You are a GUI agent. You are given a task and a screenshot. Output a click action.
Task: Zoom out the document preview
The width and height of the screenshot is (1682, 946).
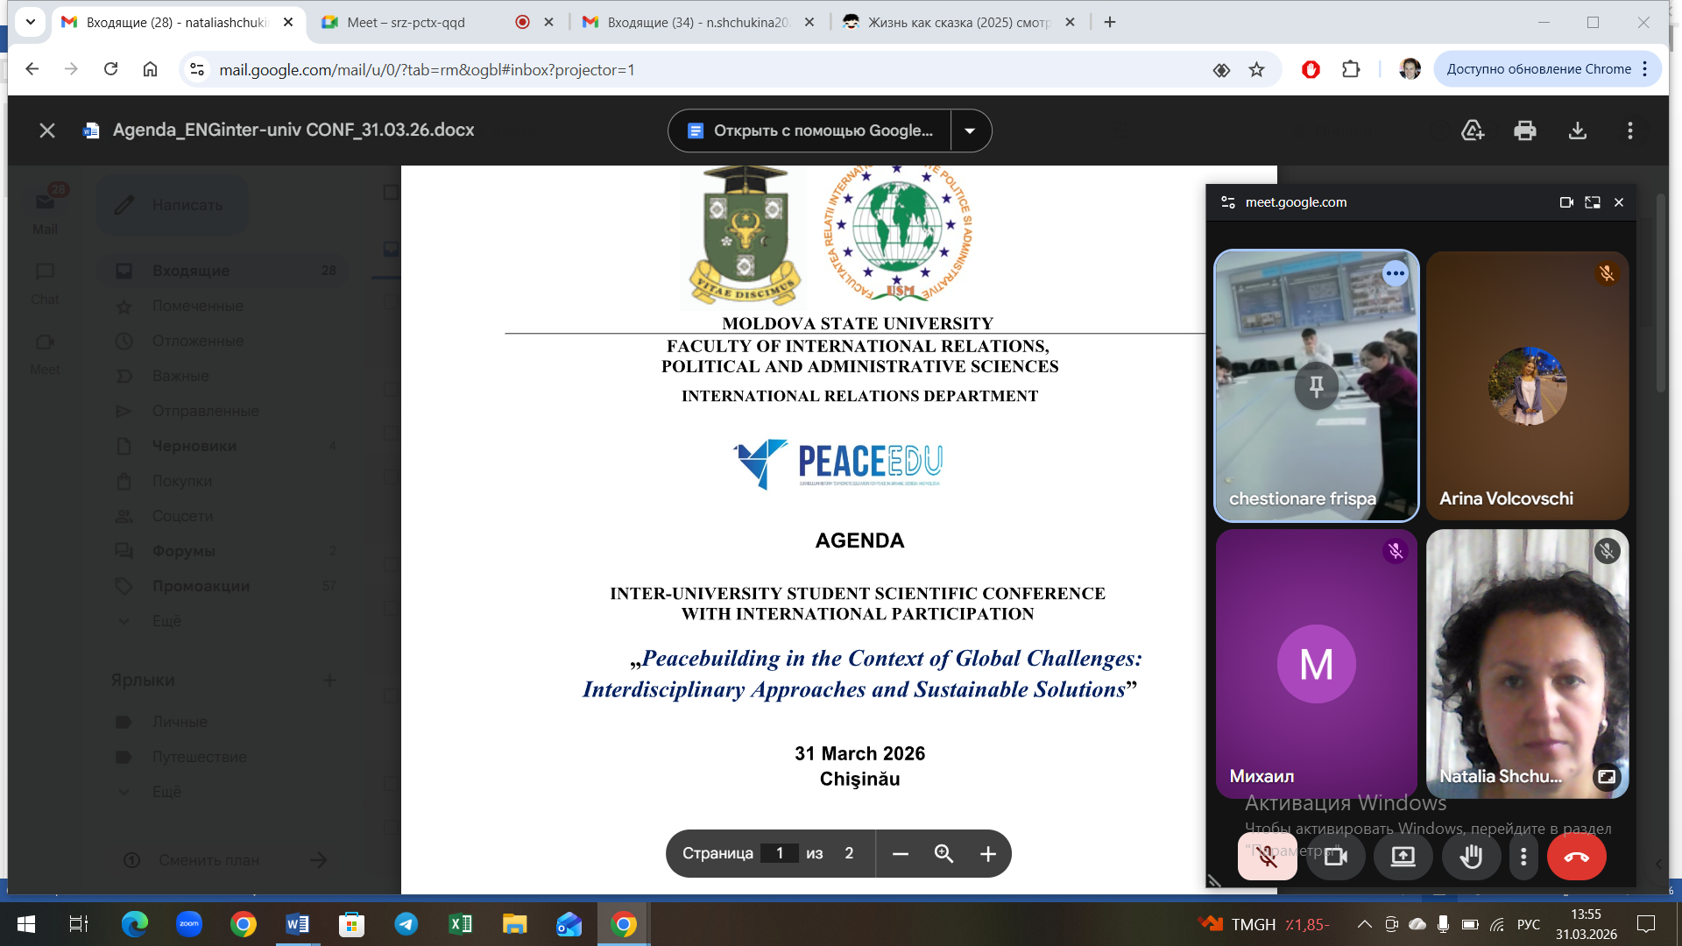point(900,854)
